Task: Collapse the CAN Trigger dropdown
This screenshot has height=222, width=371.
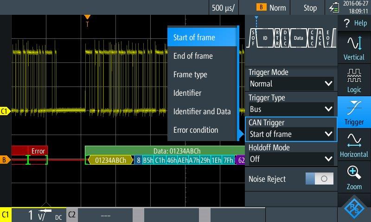Action: pos(291,134)
